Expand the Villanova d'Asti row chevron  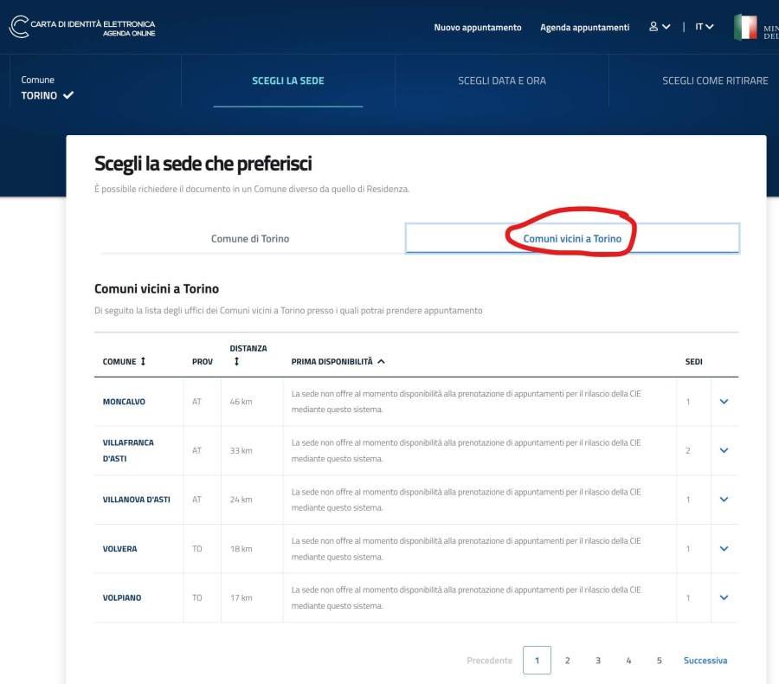pos(724,500)
